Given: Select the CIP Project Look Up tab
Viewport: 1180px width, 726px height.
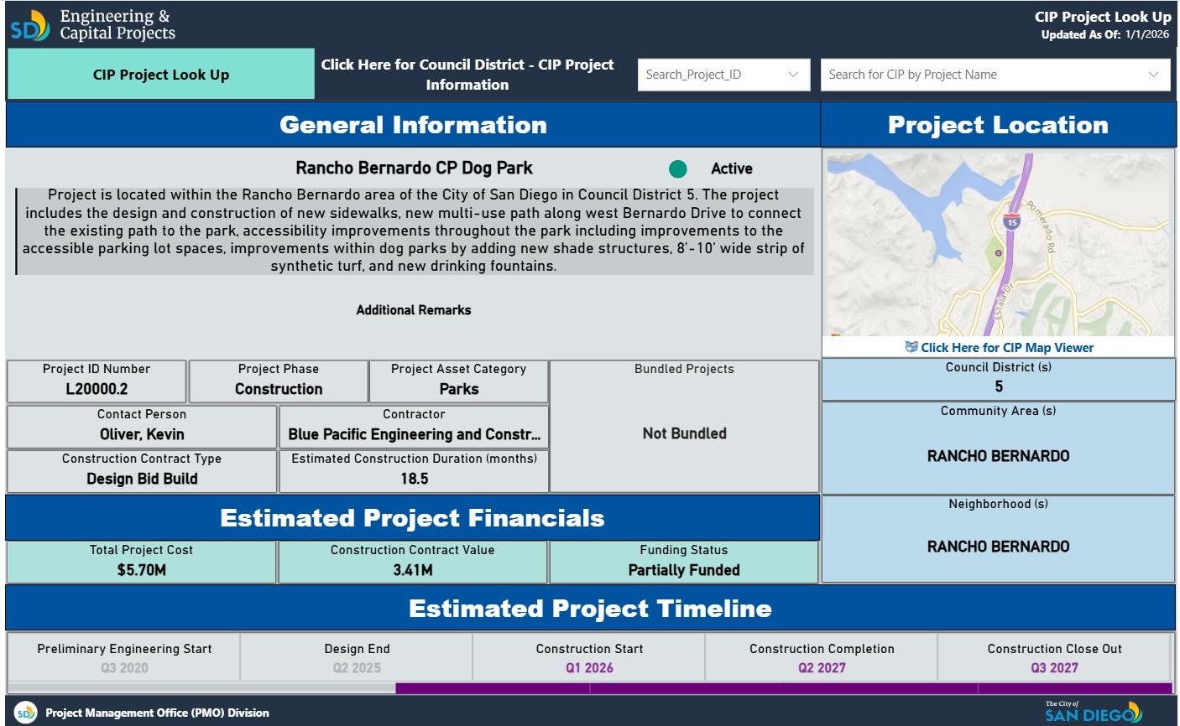Looking at the screenshot, I should 161,75.
